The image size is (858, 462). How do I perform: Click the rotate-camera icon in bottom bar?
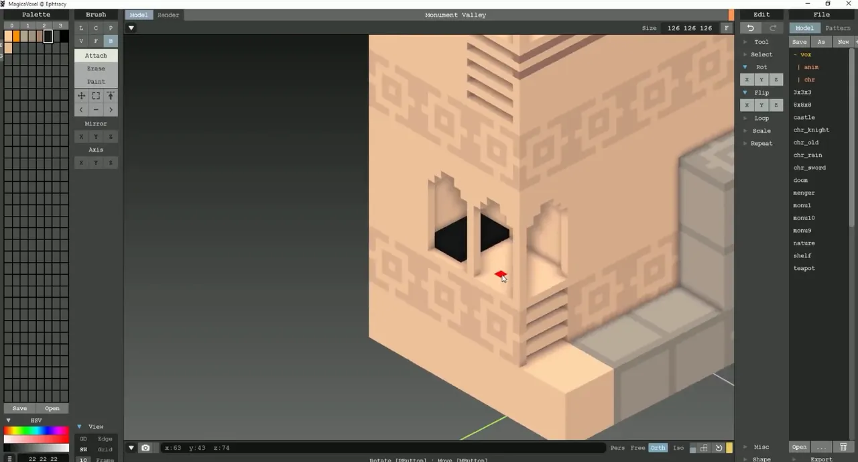pyautogui.click(x=719, y=448)
